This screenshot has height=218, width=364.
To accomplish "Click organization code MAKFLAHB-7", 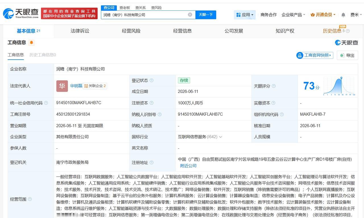I will tap(313, 114).
